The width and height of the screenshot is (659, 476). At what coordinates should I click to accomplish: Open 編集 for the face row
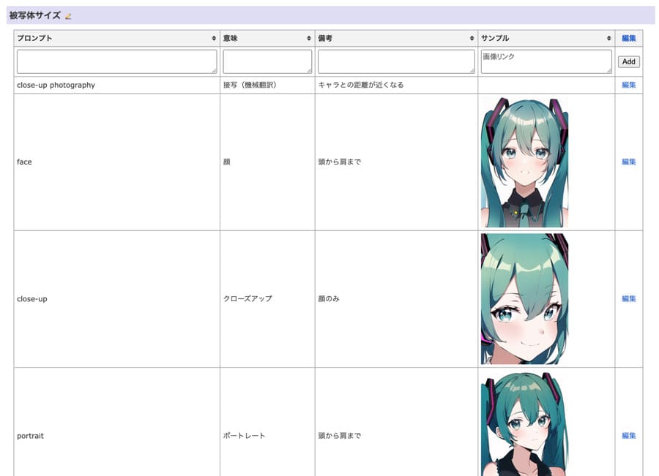[x=628, y=162]
